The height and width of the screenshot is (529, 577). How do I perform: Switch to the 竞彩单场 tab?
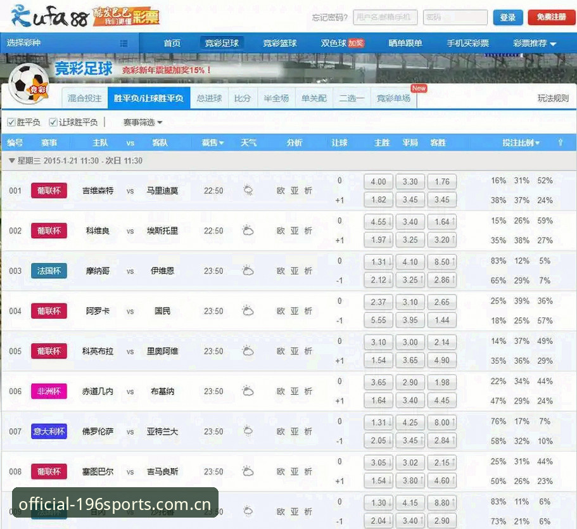393,98
